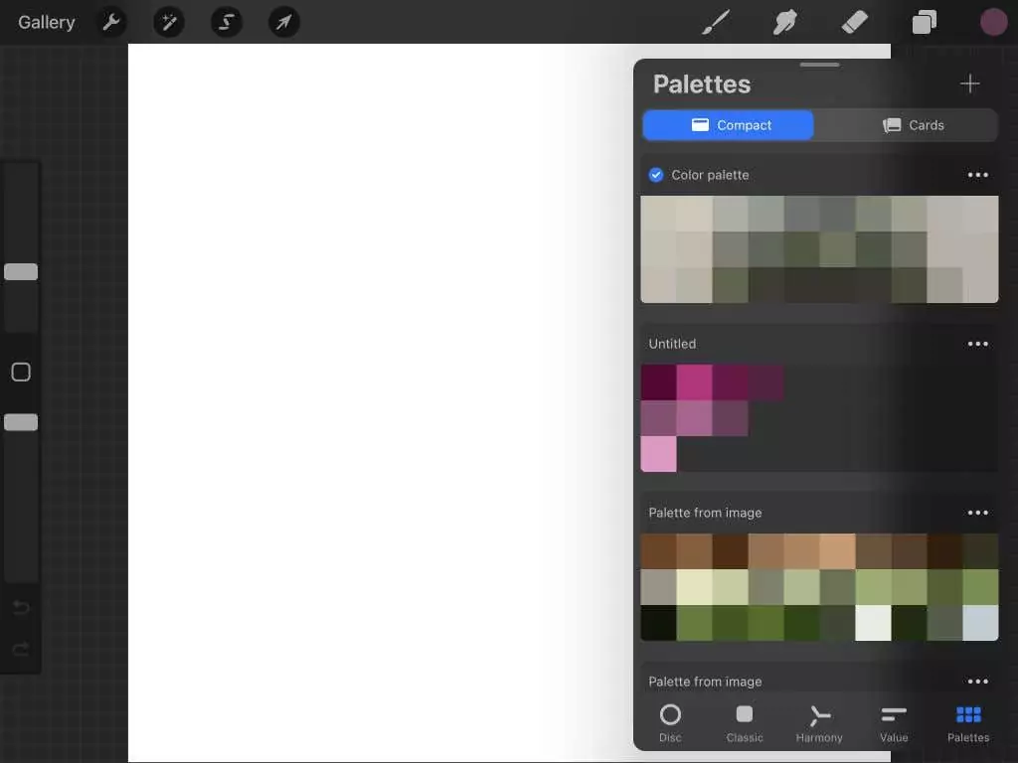The width and height of the screenshot is (1018, 763).
Task: Pick the black swatch in Palette from image
Action: (x=658, y=623)
